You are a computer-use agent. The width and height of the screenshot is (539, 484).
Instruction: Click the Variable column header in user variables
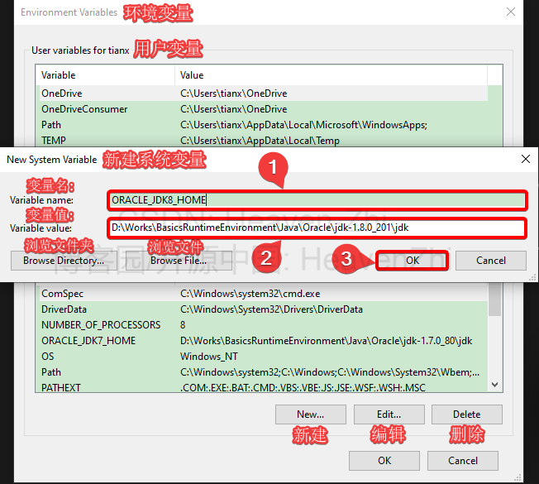(x=105, y=75)
